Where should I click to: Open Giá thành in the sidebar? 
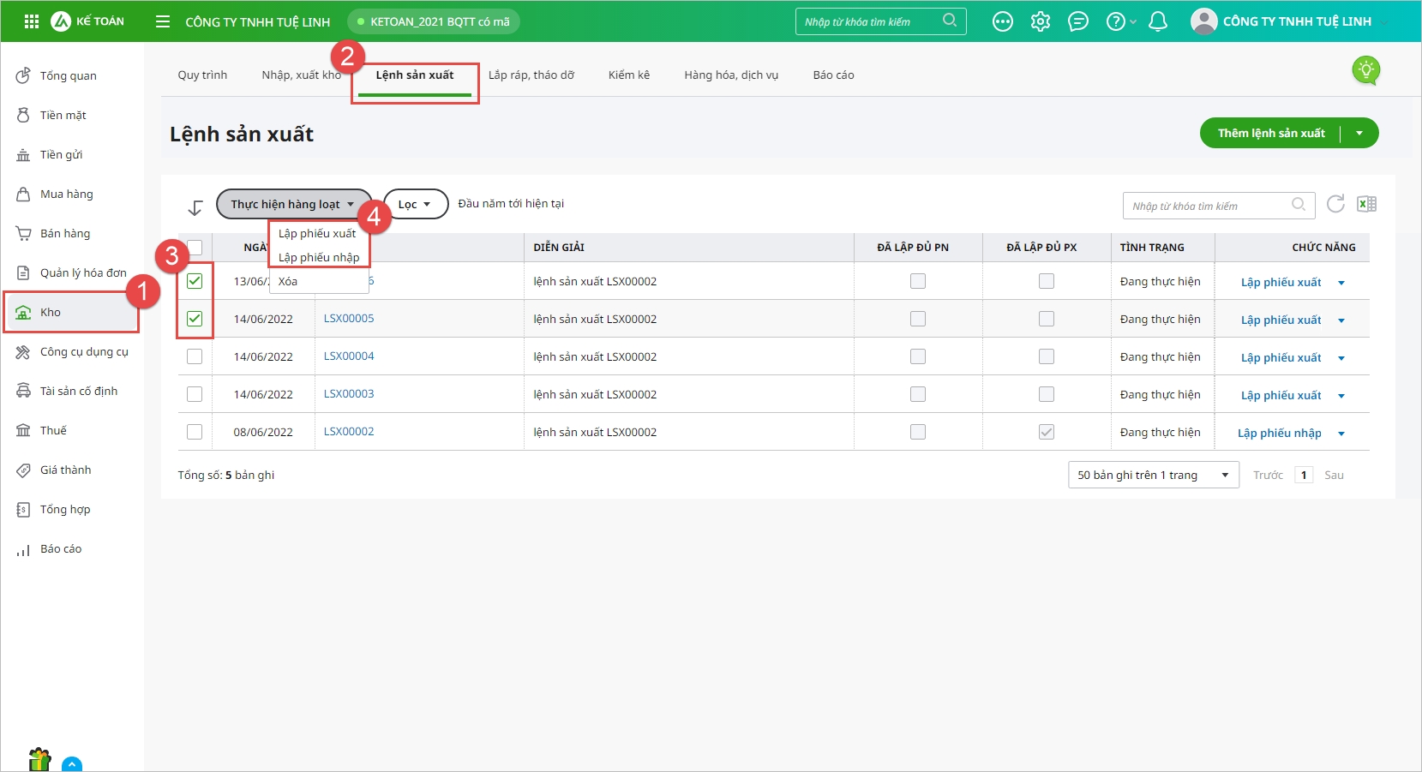click(65, 470)
